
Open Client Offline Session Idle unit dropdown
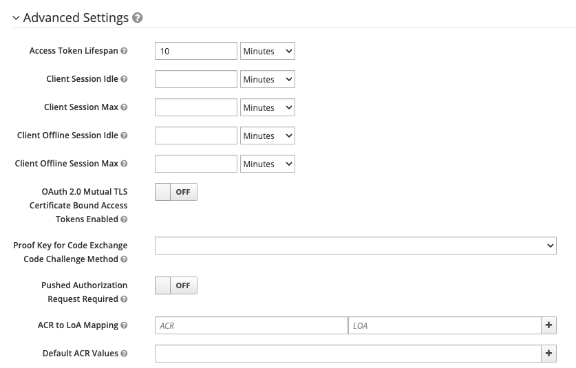pos(268,136)
